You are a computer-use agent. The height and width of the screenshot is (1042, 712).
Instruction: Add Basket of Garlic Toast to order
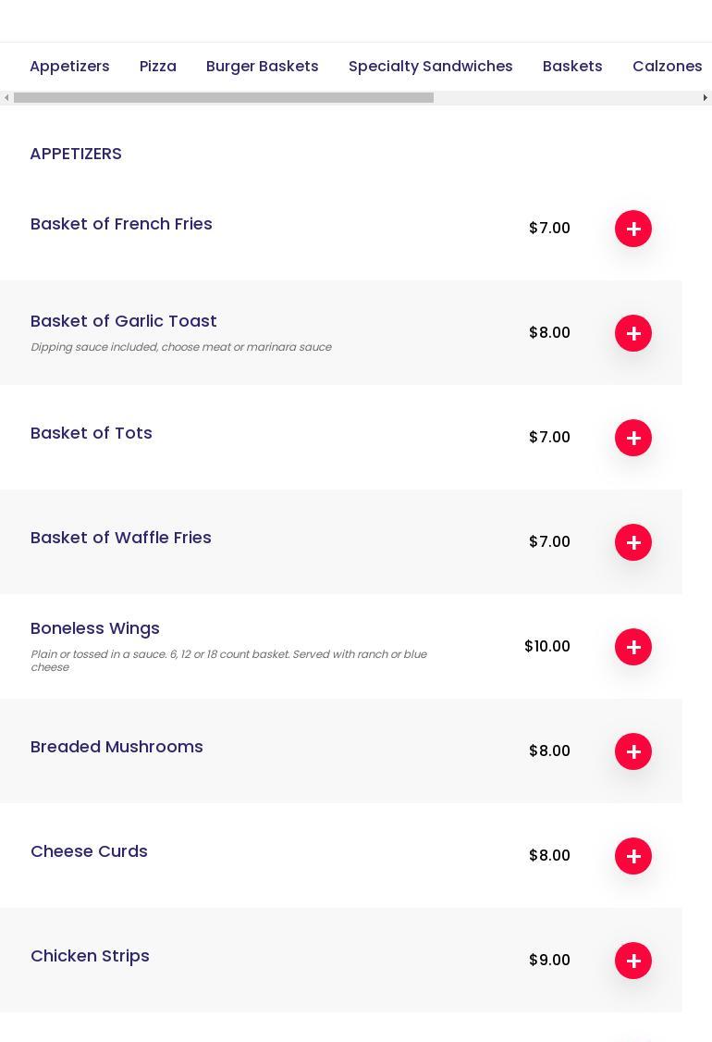click(x=633, y=333)
